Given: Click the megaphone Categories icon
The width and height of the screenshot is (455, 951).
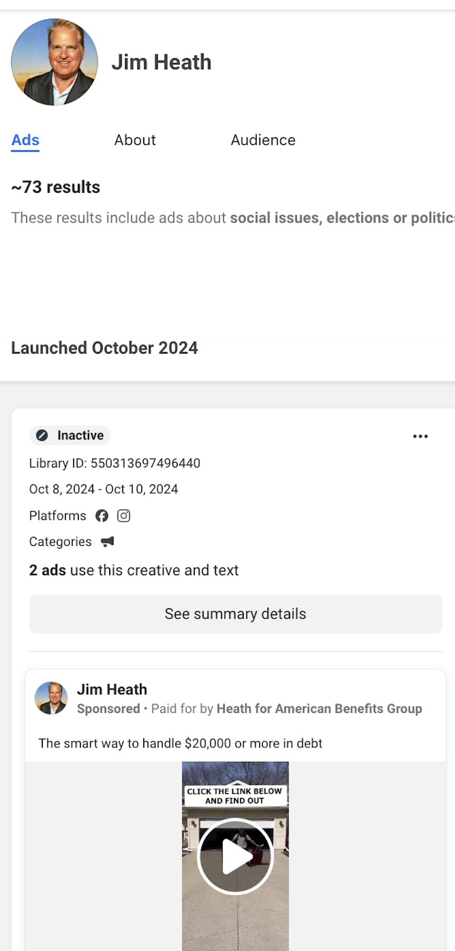Looking at the screenshot, I should (x=107, y=541).
